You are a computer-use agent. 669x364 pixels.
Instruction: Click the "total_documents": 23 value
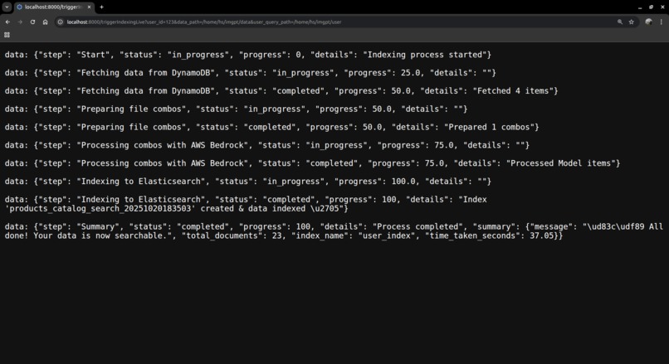tap(277, 235)
